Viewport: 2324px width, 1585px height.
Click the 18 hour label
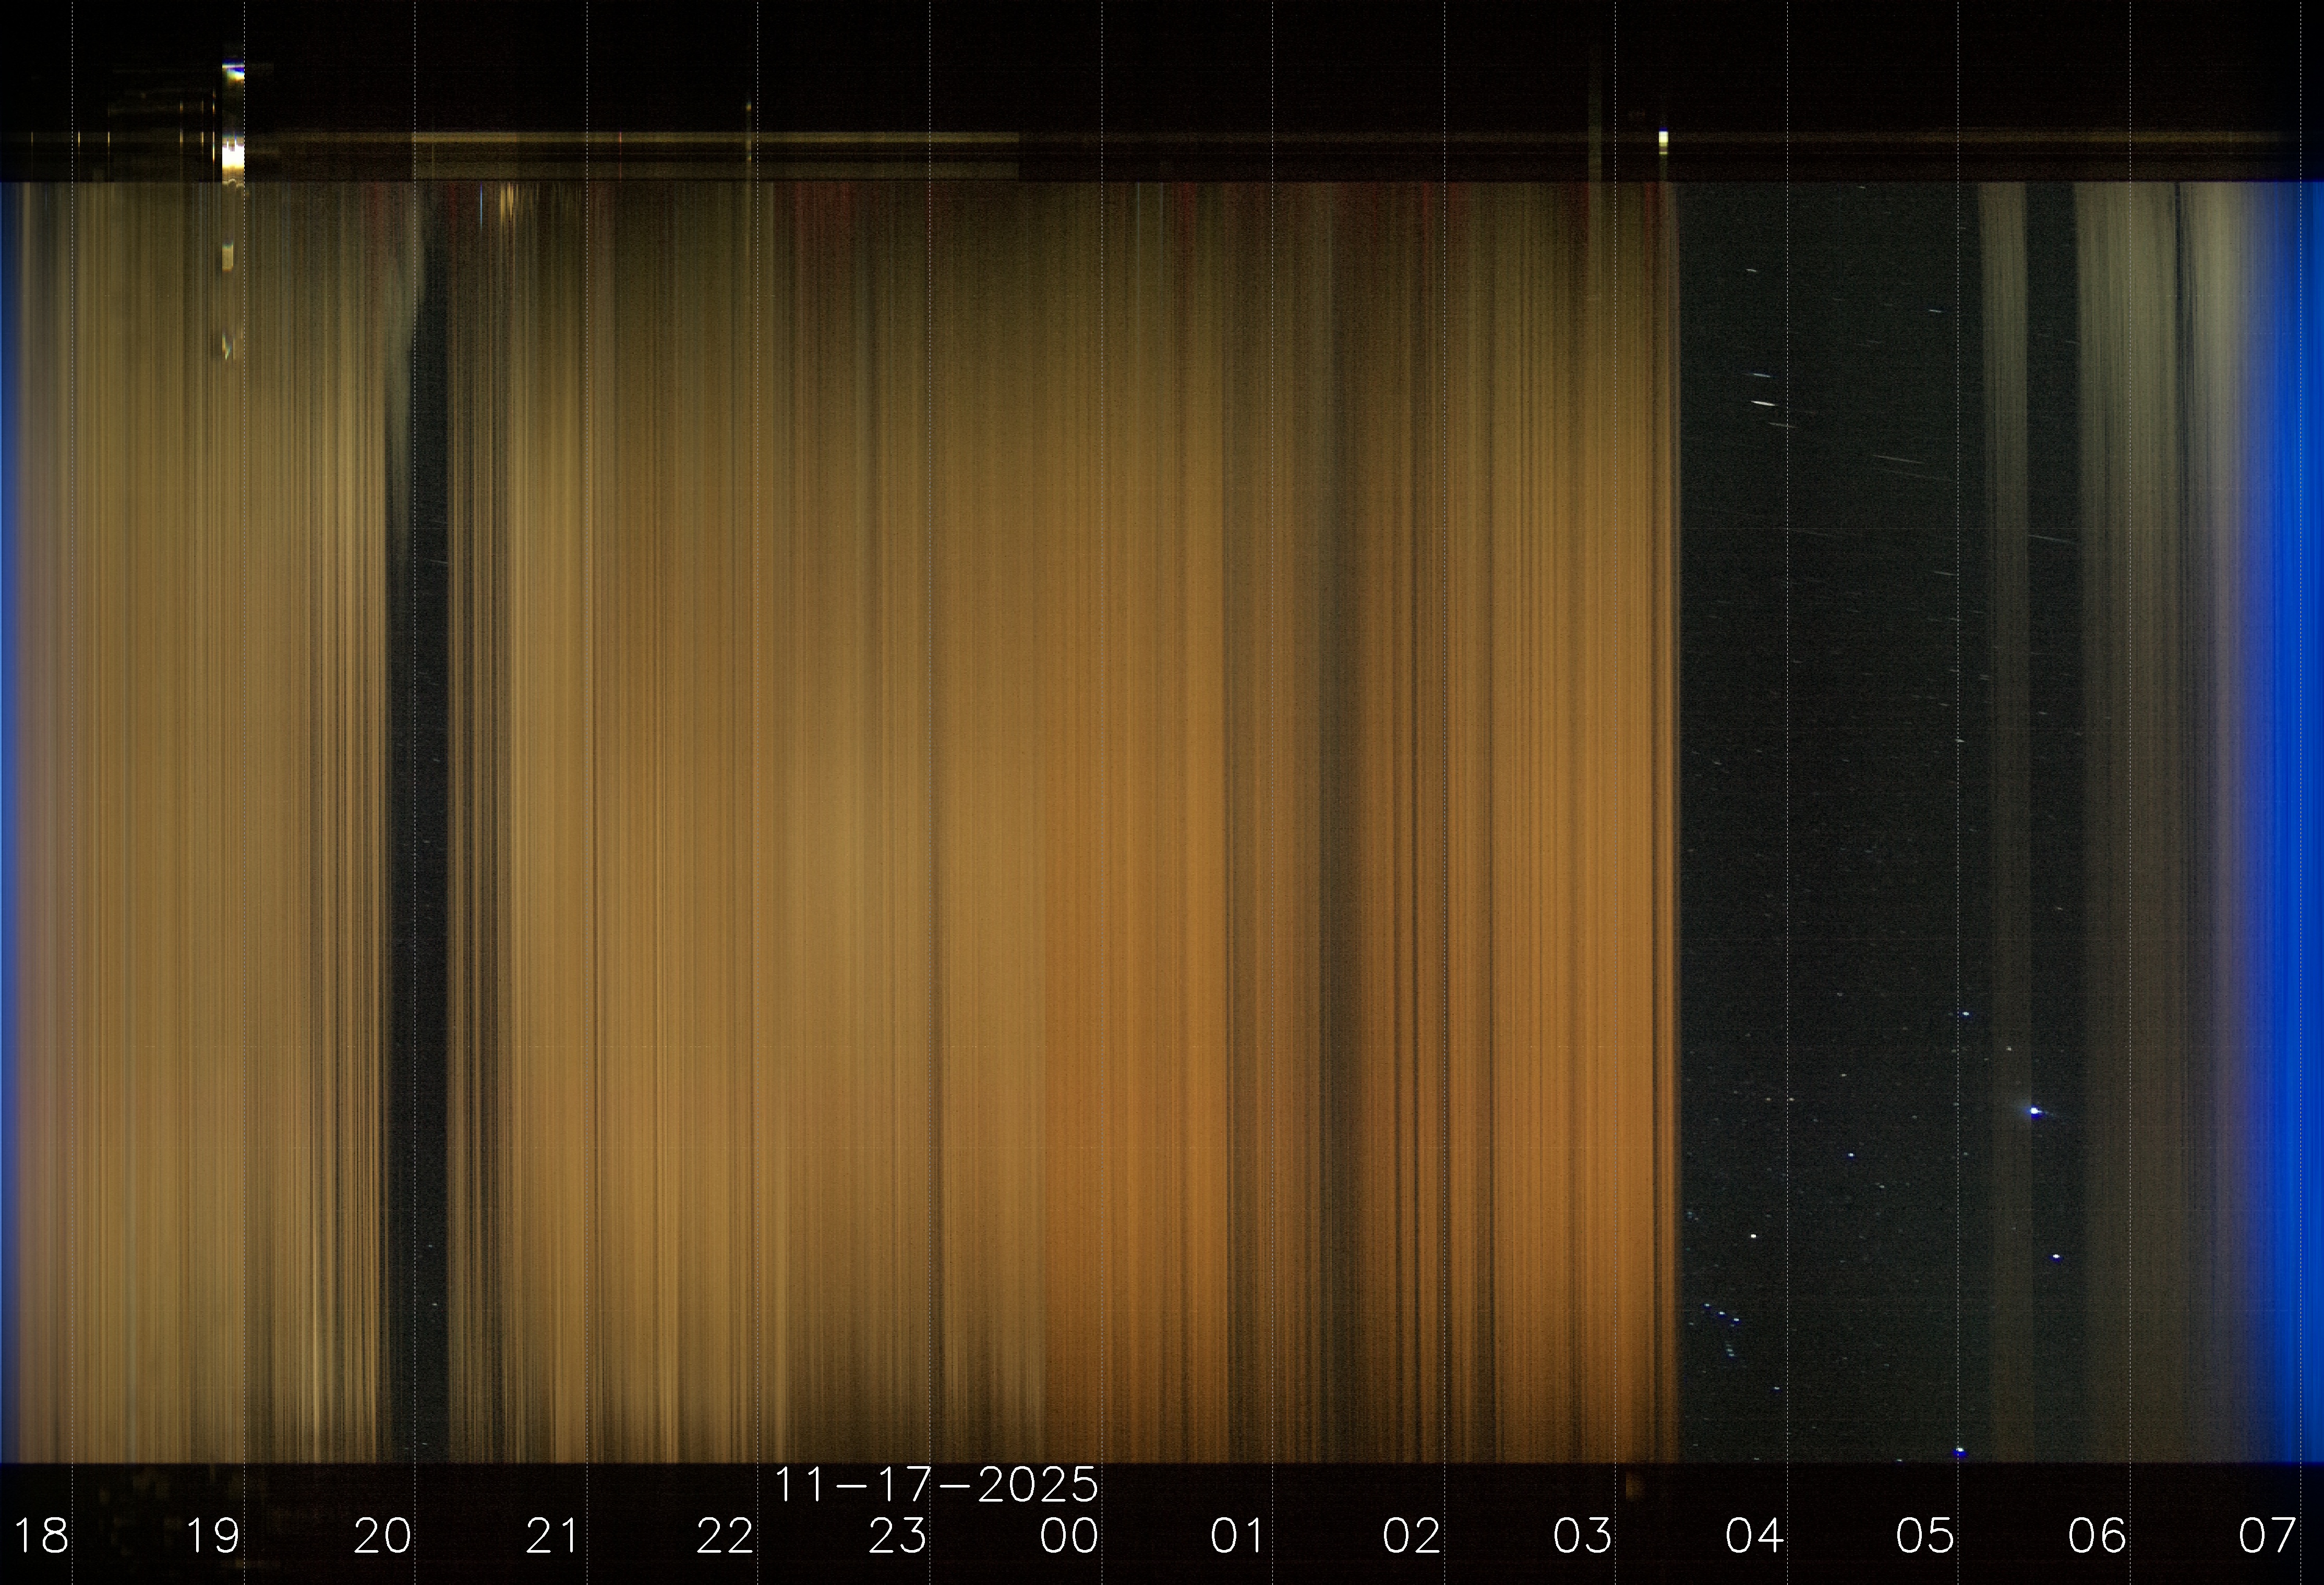[x=41, y=1536]
